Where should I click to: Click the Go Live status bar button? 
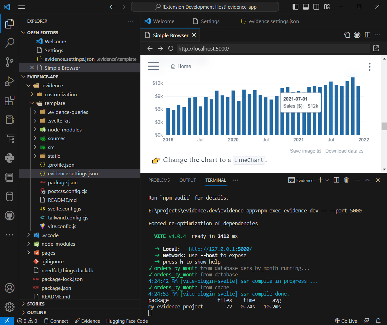pos(346,321)
